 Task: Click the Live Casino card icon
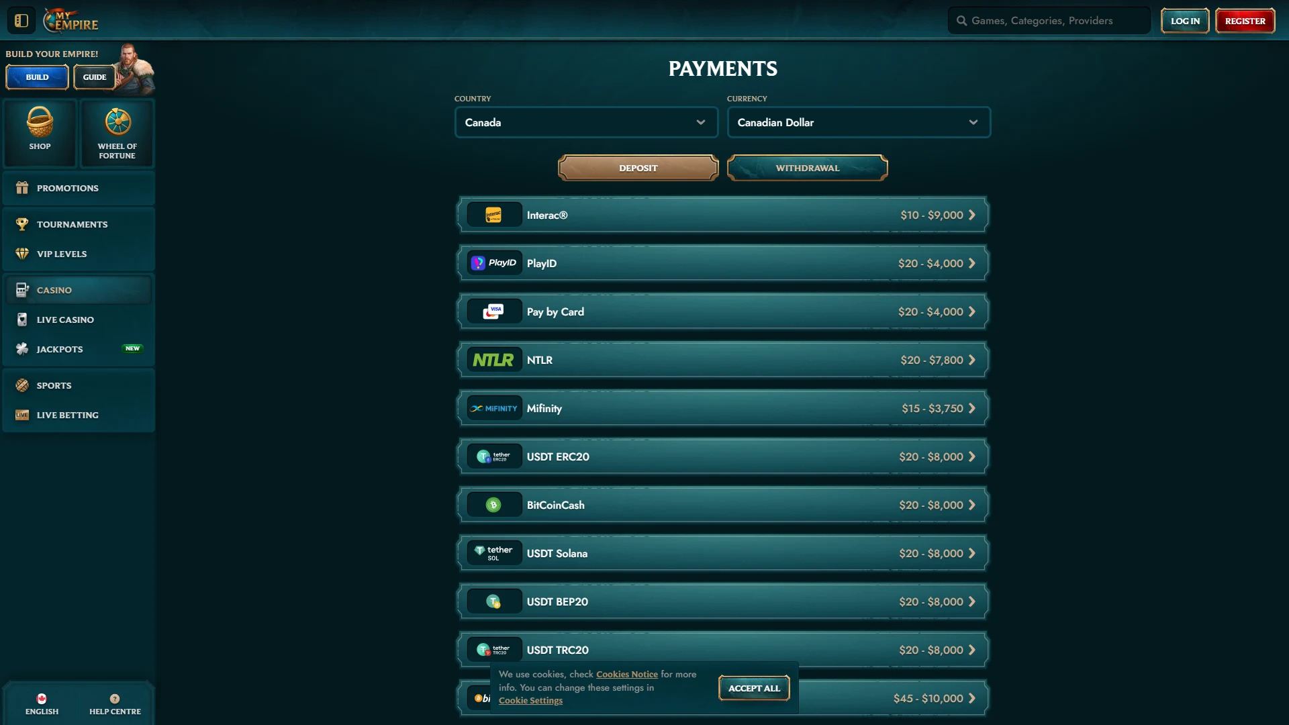point(22,320)
